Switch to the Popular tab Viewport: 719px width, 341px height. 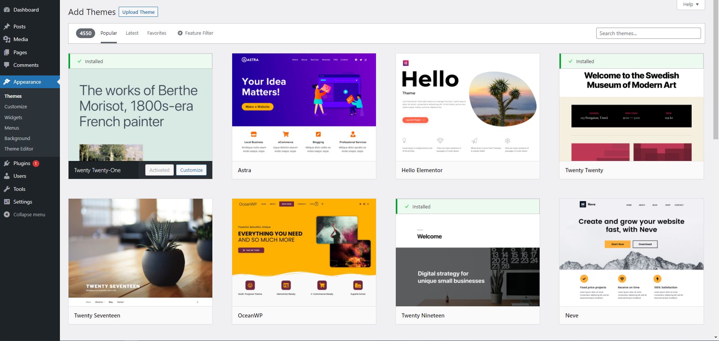pos(109,33)
